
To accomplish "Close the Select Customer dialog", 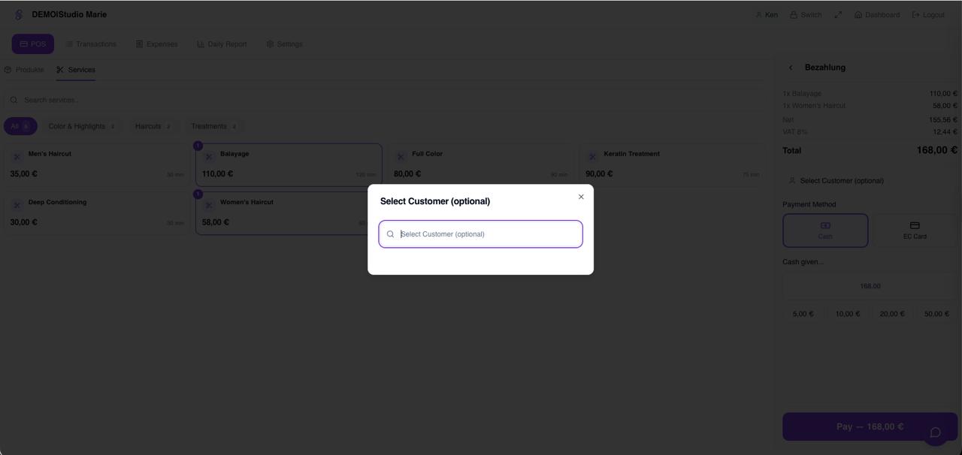I will pyautogui.click(x=581, y=197).
